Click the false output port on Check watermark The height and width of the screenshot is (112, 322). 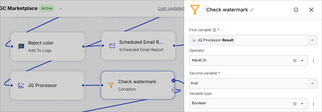point(173,89)
